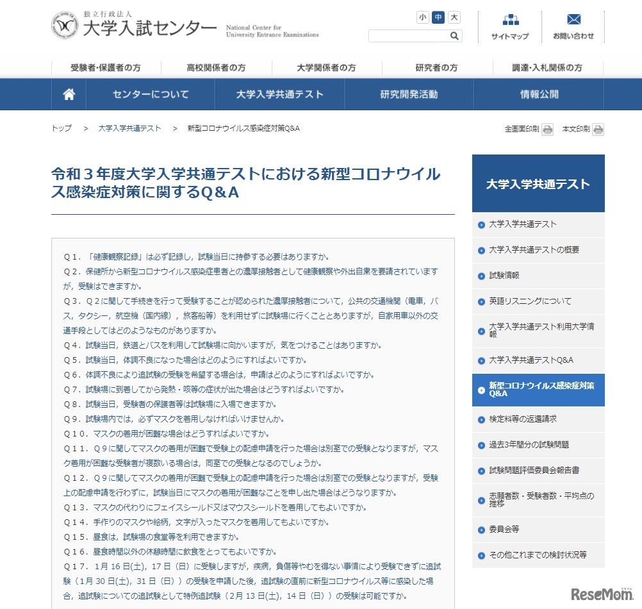642x609 pixels.
Task: Set font size to 中
Action: click(x=438, y=17)
